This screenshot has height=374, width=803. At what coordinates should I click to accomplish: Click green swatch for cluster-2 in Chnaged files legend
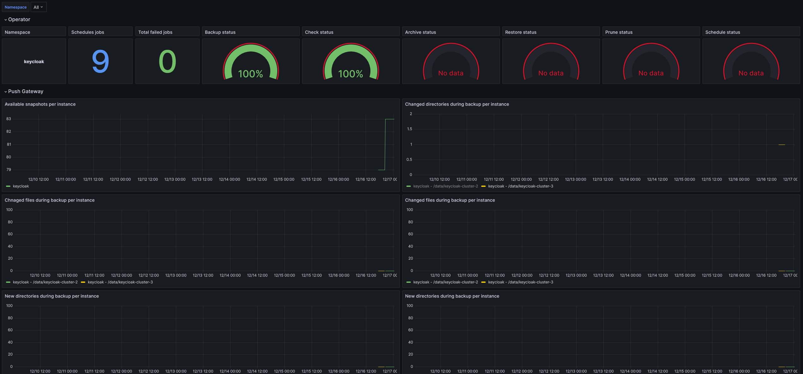[8, 282]
